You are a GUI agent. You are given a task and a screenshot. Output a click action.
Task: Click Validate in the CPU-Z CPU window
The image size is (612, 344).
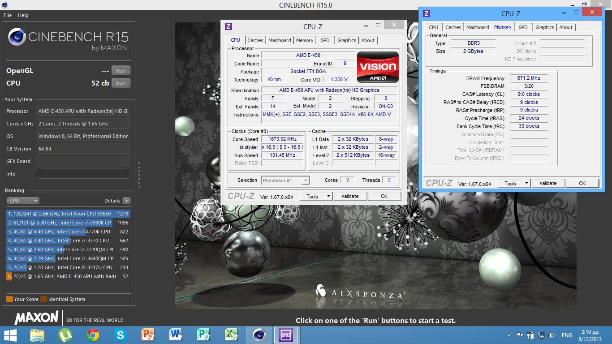tap(350, 196)
